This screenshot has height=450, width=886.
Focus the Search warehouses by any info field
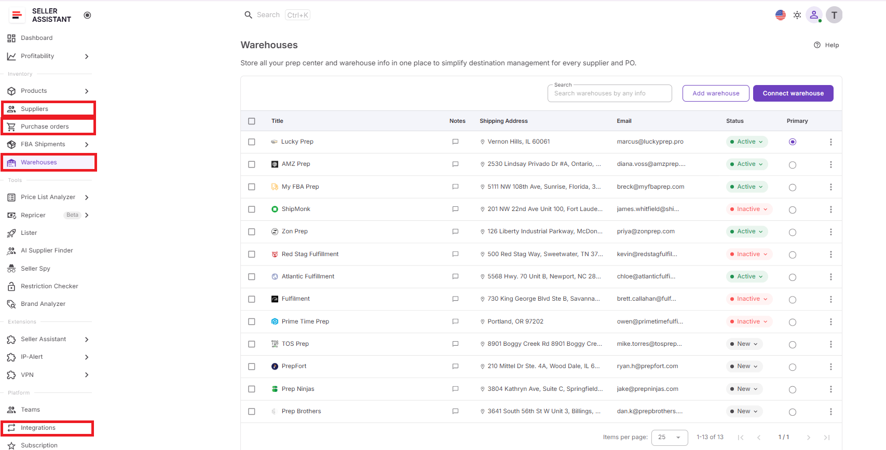pos(610,93)
